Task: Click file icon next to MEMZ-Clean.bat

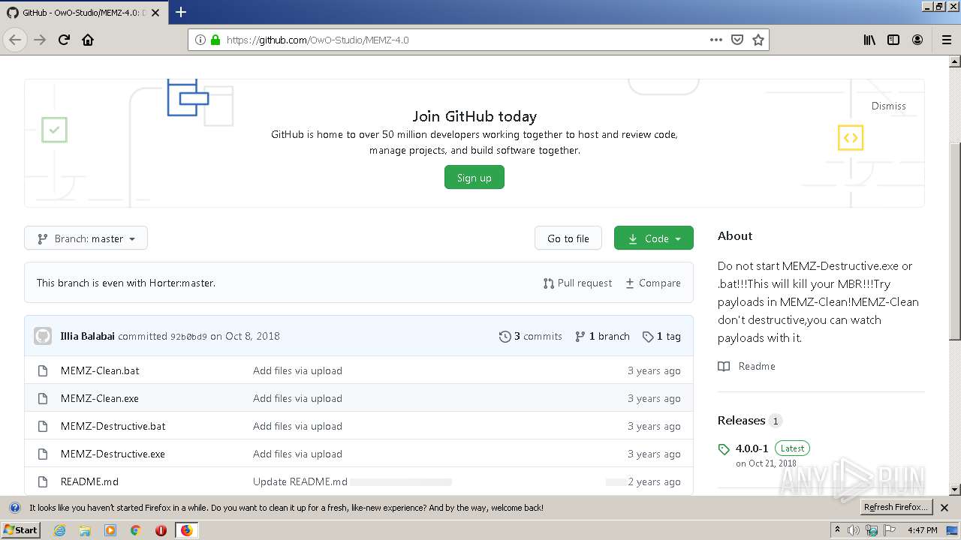Action: 43,370
